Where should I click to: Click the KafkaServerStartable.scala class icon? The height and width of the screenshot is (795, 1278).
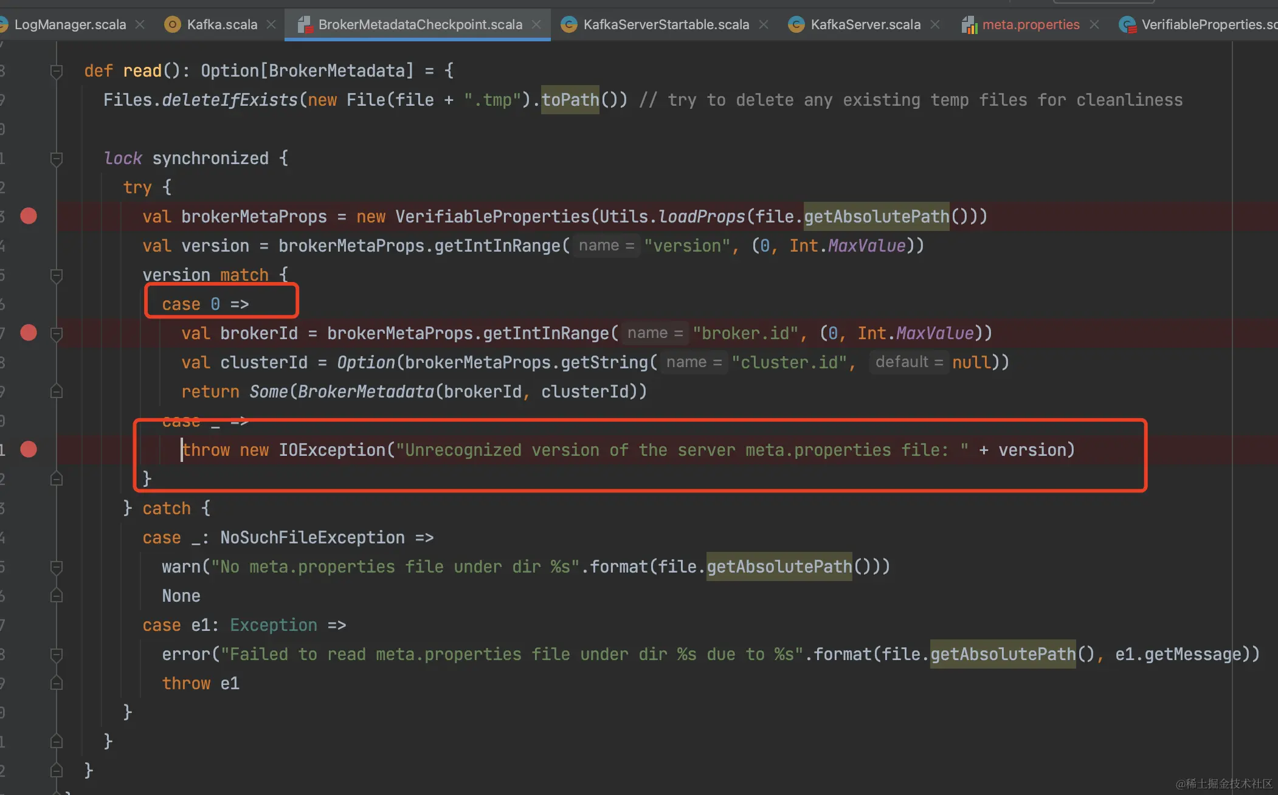[x=569, y=24]
